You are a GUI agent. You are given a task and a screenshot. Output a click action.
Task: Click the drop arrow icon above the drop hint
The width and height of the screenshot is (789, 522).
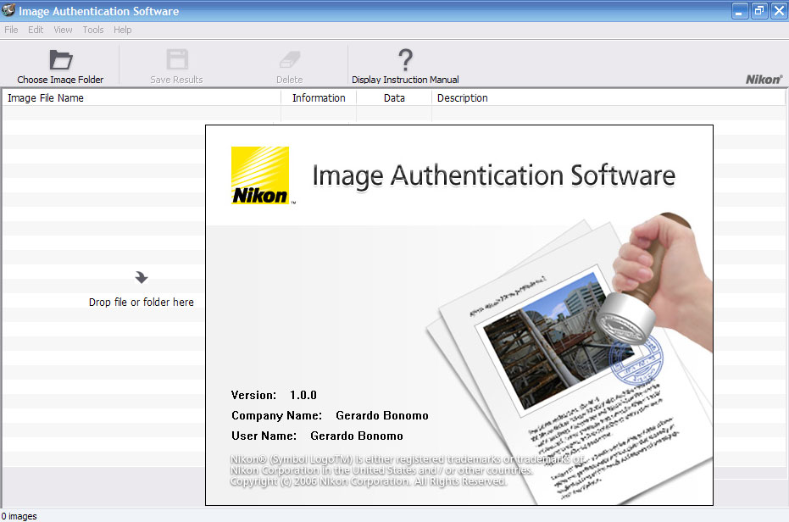pos(142,277)
